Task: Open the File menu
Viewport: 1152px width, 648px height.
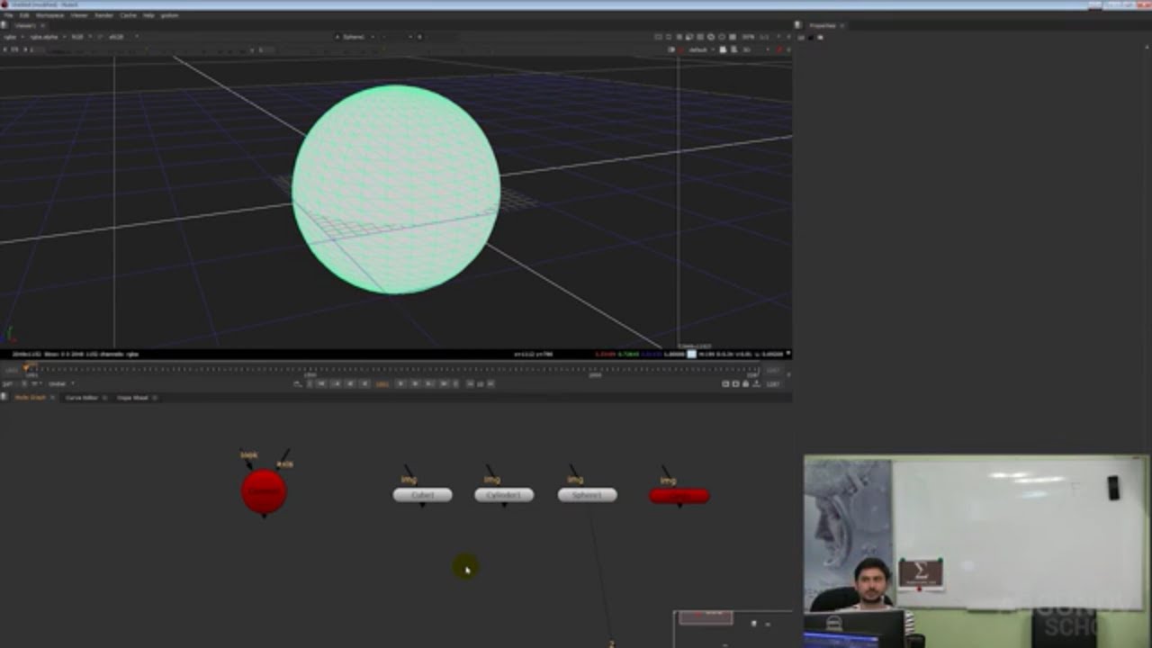Action: (x=9, y=15)
